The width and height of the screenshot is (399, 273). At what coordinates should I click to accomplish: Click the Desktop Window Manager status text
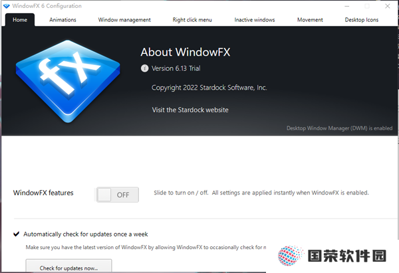pyautogui.click(x=339, y=128)
